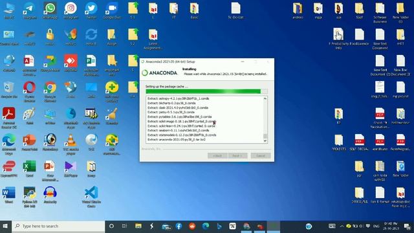
Task: Open the Word desktop shortcut
Action: 8,195
